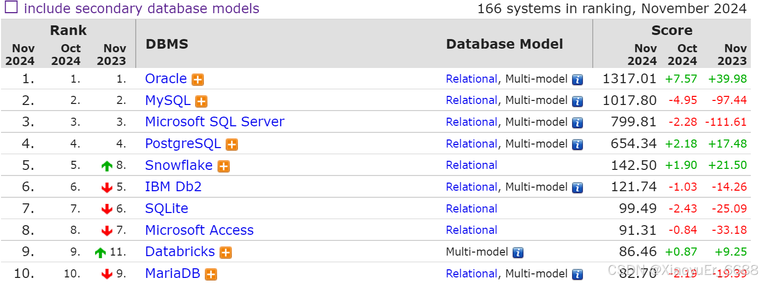The height and width of the screenshot is (283, 760).
Task: Open Relational model link in MySQL row
Action: 471,100
